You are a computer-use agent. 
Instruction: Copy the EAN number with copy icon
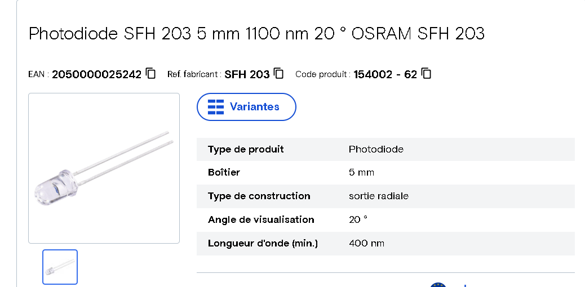click(150, 73)
